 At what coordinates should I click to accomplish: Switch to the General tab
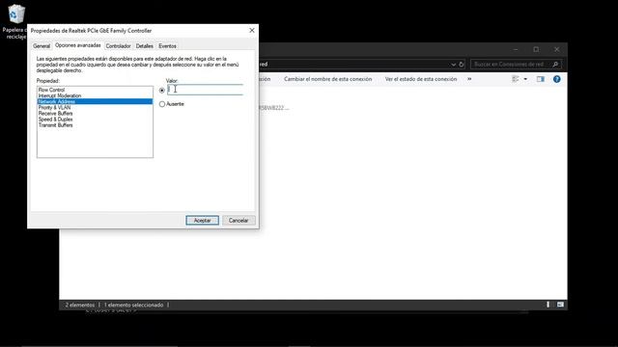click(x=42, y=46)
